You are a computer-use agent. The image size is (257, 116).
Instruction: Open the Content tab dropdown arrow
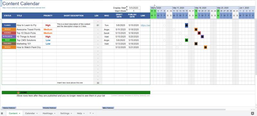pyautogui.click(x=20, y=113)
